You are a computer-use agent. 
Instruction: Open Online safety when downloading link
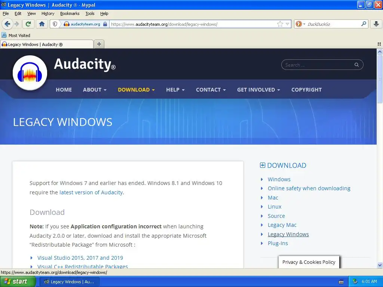[x=309, y=188]
